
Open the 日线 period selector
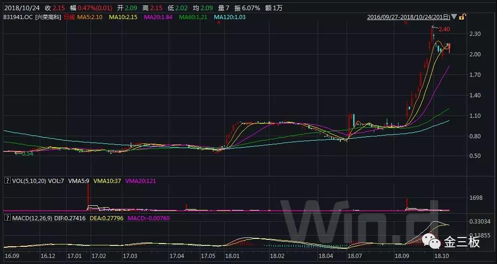(69, 17)
